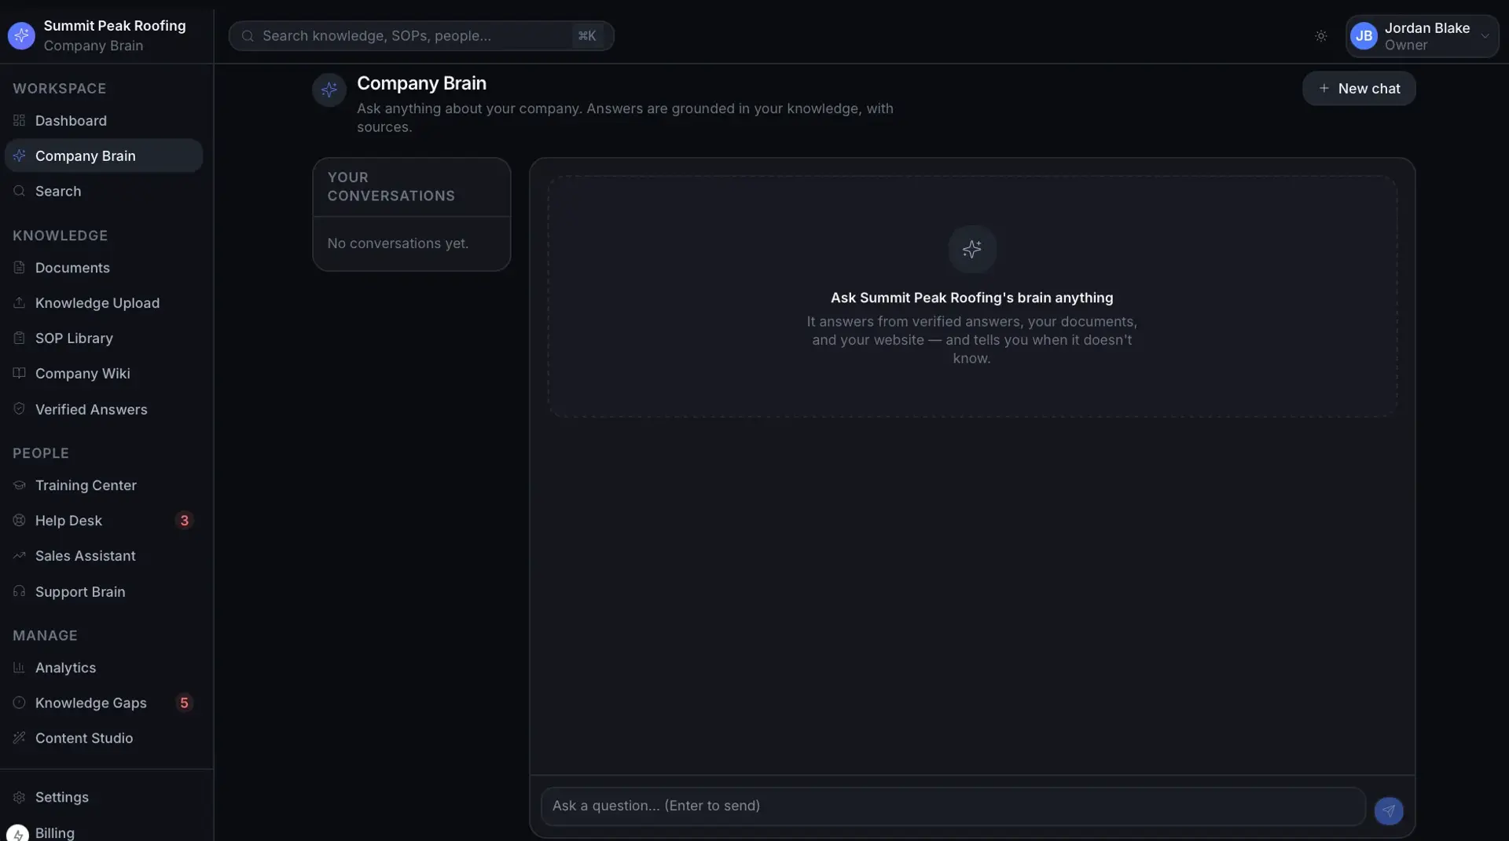Open the Dashboard page

(104, 120)
